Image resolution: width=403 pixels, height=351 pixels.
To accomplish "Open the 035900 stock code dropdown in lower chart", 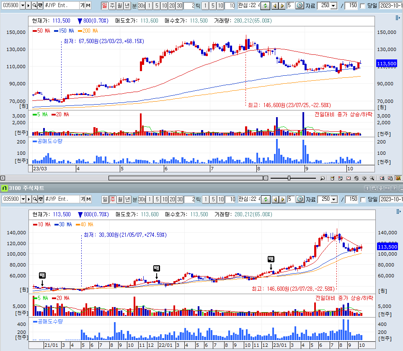I will click(23, 199).
